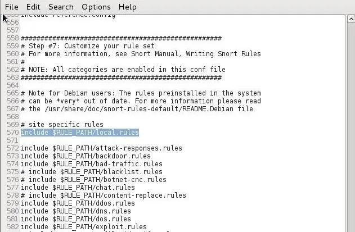Open the Help menu
Image resolution: width=355 pixels, height=232 pixels.
coord(128,7)
